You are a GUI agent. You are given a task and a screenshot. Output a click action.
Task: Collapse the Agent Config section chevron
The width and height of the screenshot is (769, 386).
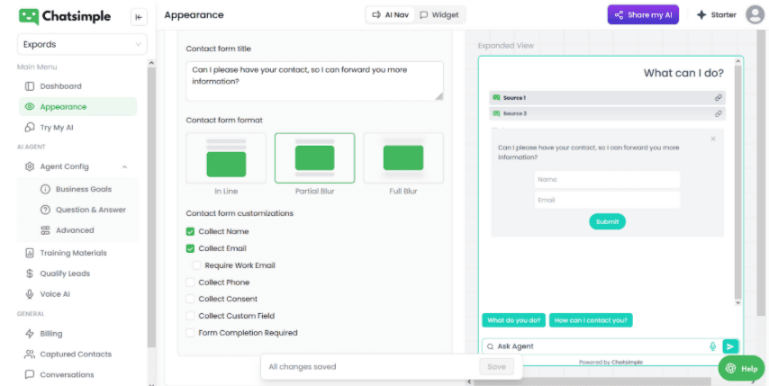[124, 167]
